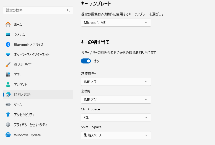Click the search magnifier icon

tap(69, 10)
